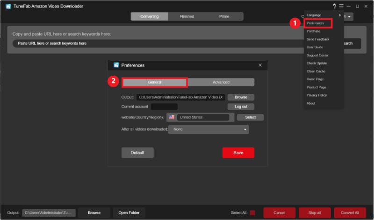Open Support Center menu entry
The image size is (374, 220).
[x=317, y=55]
